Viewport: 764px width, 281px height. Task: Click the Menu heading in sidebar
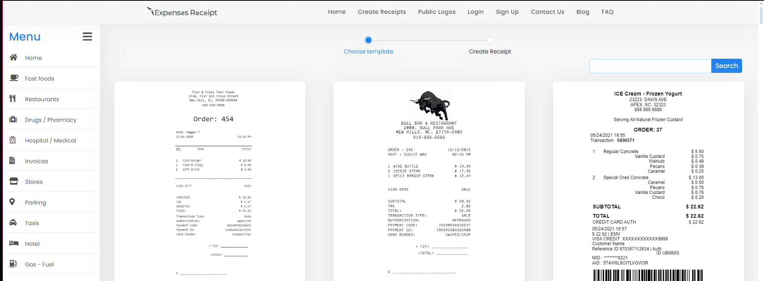pyautogui.click(x=25, y=36)
